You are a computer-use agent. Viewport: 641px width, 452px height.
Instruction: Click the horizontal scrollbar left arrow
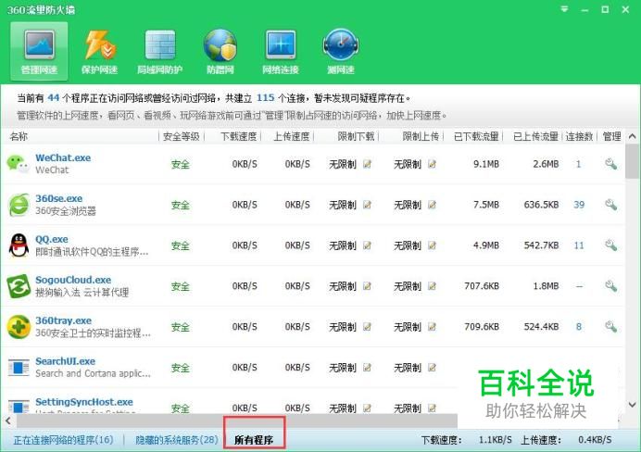(x=8, y=421)
